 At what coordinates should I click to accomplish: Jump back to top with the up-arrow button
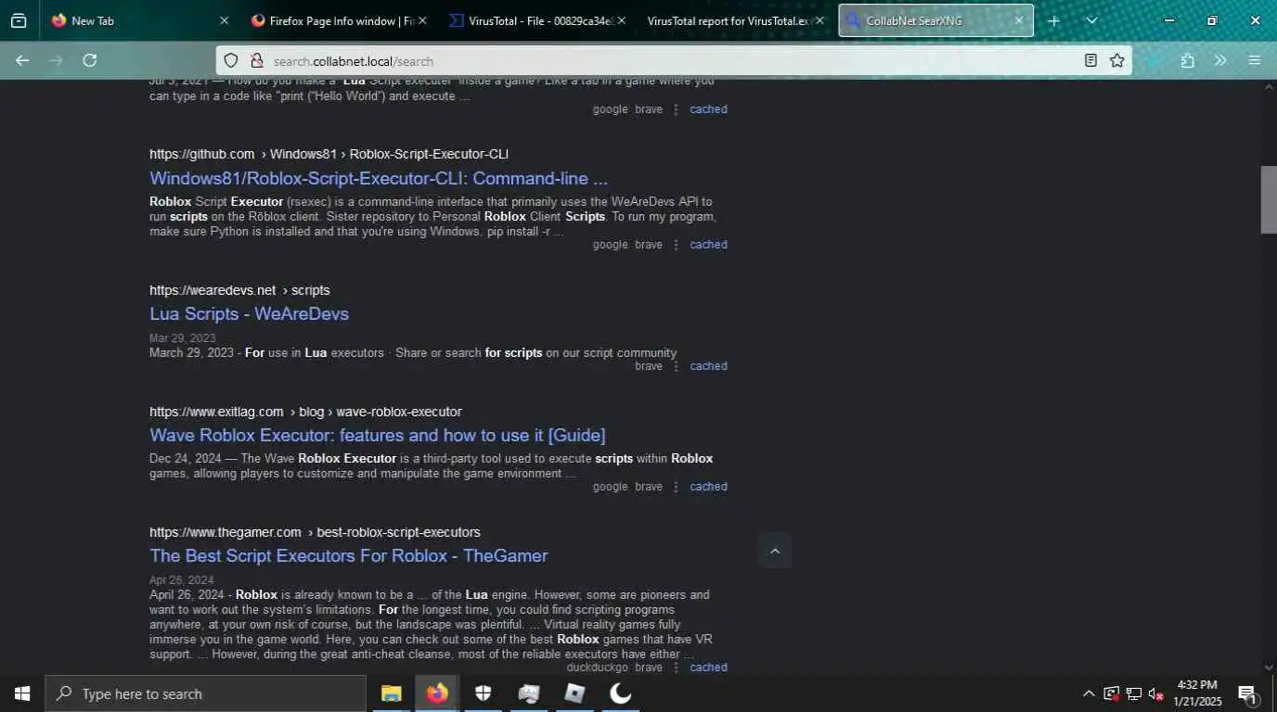775,551
